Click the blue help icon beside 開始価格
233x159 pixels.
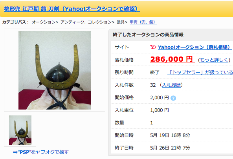173,98
